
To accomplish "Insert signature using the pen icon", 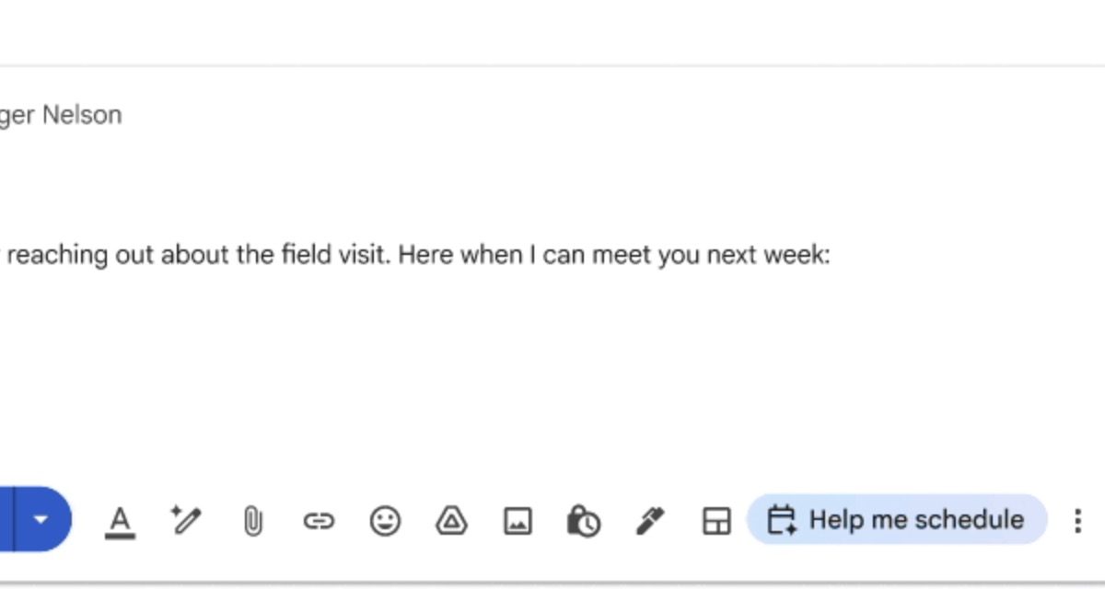I will coord(650,522).
